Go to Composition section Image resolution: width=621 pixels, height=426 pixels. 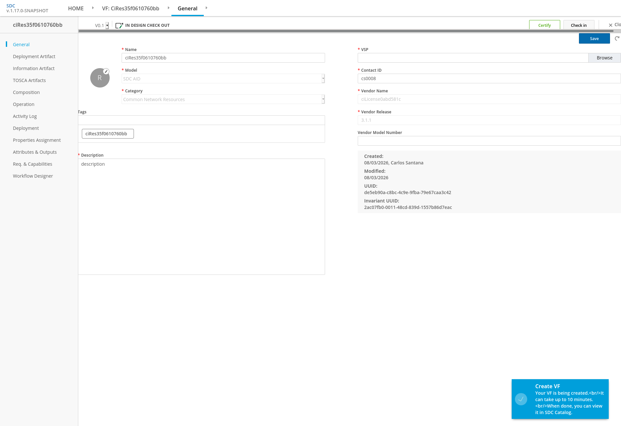26,92
